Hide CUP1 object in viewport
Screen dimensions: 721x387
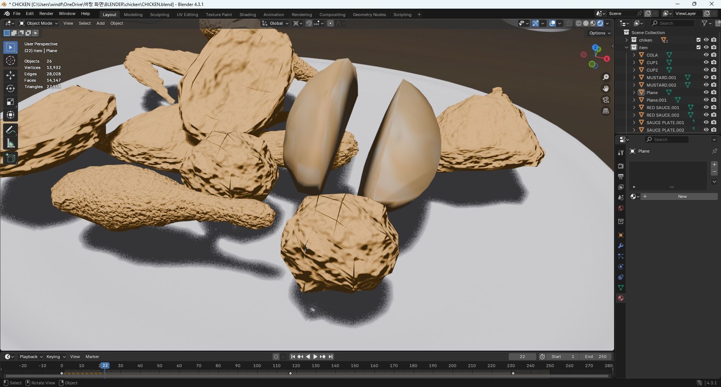tap(706, 62)
